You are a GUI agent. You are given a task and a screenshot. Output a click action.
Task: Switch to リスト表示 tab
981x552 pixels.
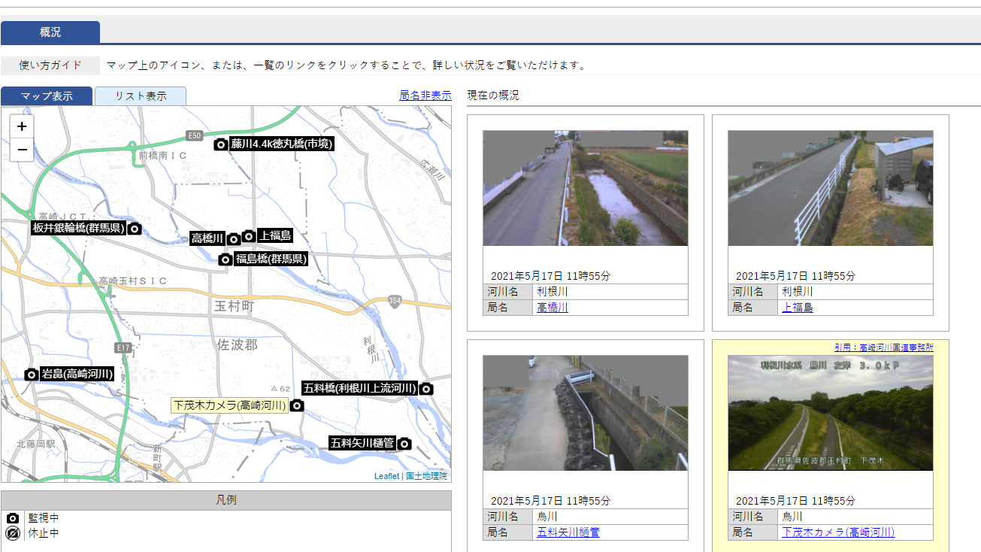(x=141, y=96)
